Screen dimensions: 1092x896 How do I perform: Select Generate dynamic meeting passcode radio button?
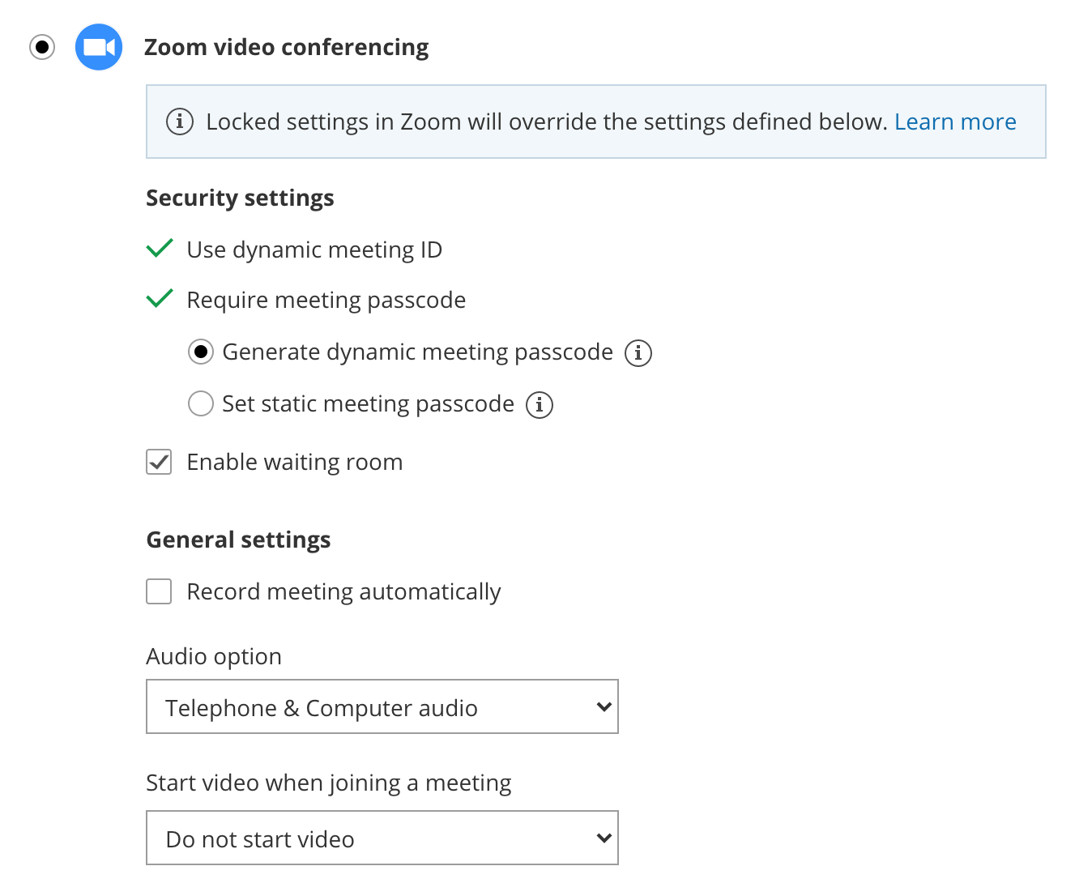pyautogui.click(x=201, y=352)
